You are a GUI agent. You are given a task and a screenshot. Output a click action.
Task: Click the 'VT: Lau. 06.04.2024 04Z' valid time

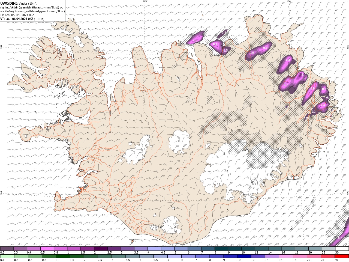pos(17,19)
